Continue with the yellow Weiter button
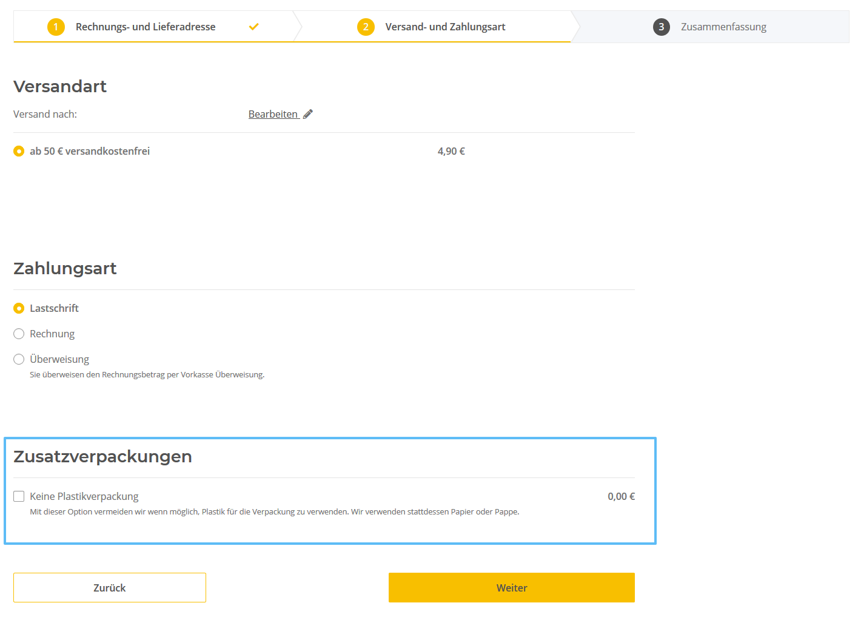858x617 pixels. click(511, 587)
